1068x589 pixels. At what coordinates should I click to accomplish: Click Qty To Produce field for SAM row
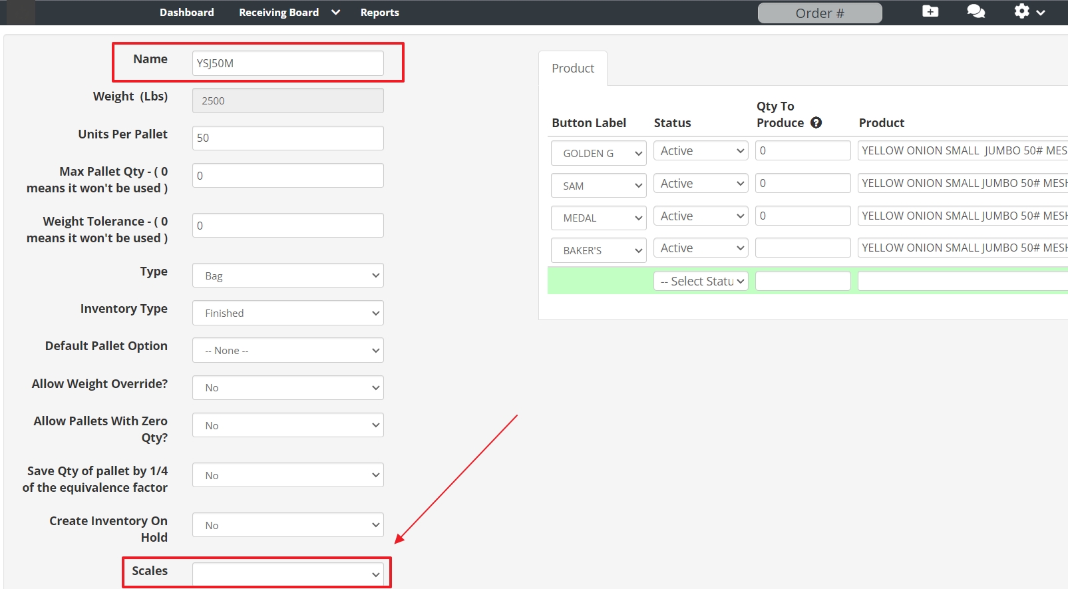coord(802,183)
